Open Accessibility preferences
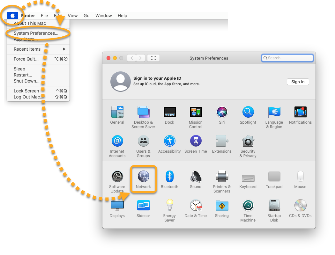 tap(169, 144)
